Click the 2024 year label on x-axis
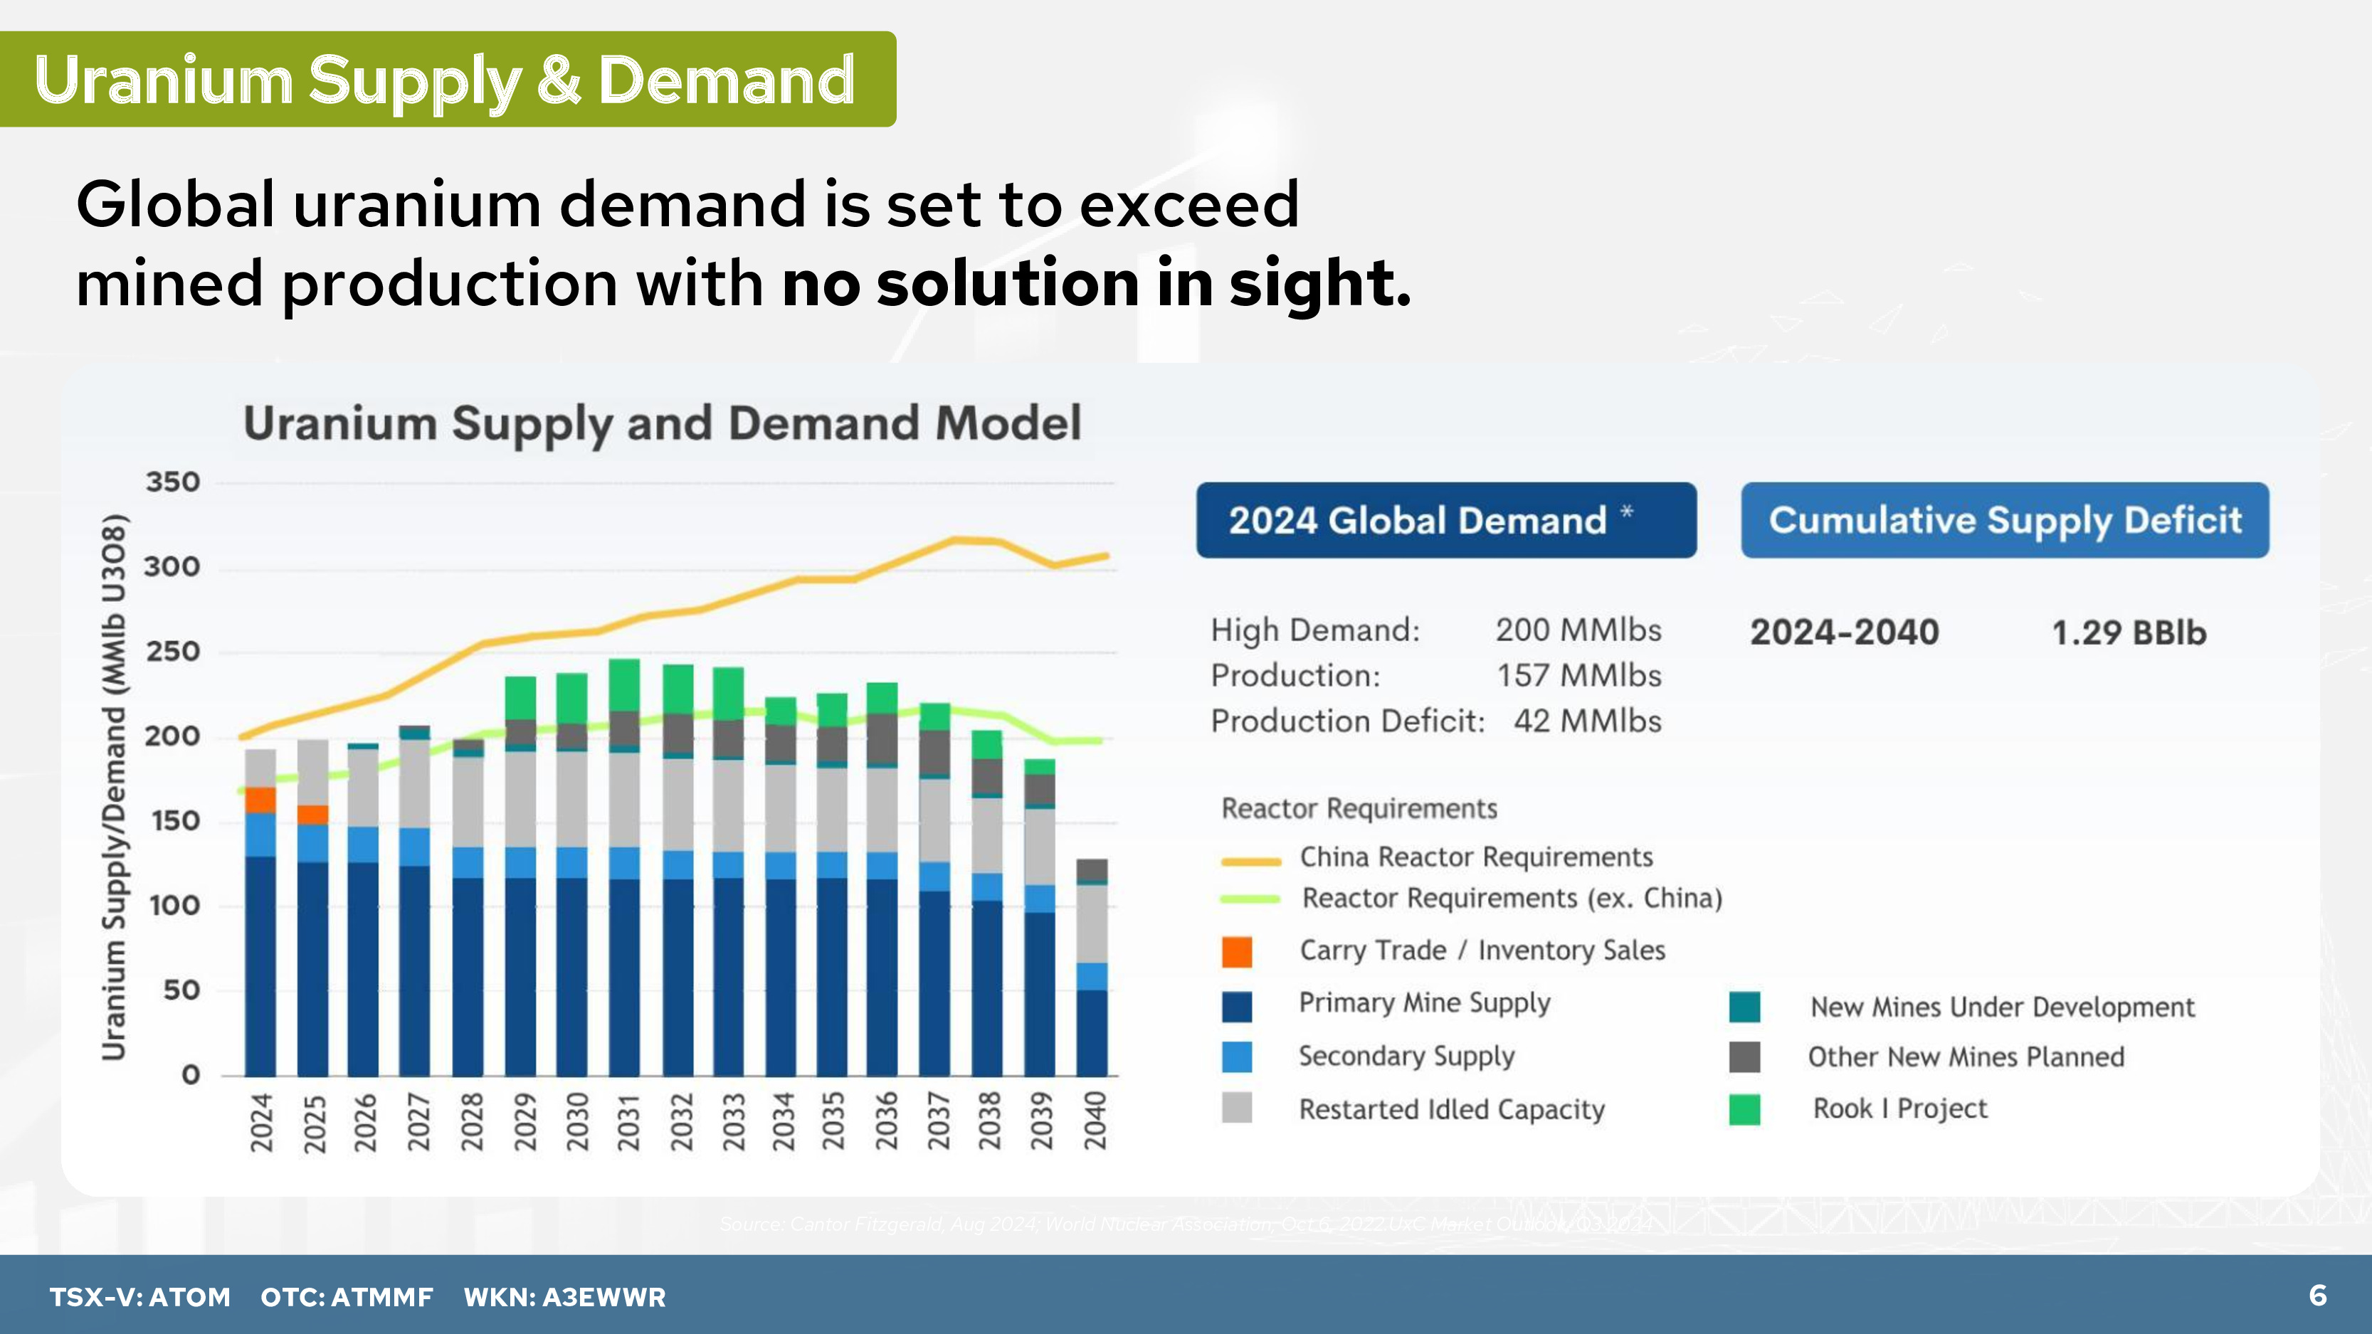The height and width of the screenshot is (1334, 2372). tap(261, 1122)
